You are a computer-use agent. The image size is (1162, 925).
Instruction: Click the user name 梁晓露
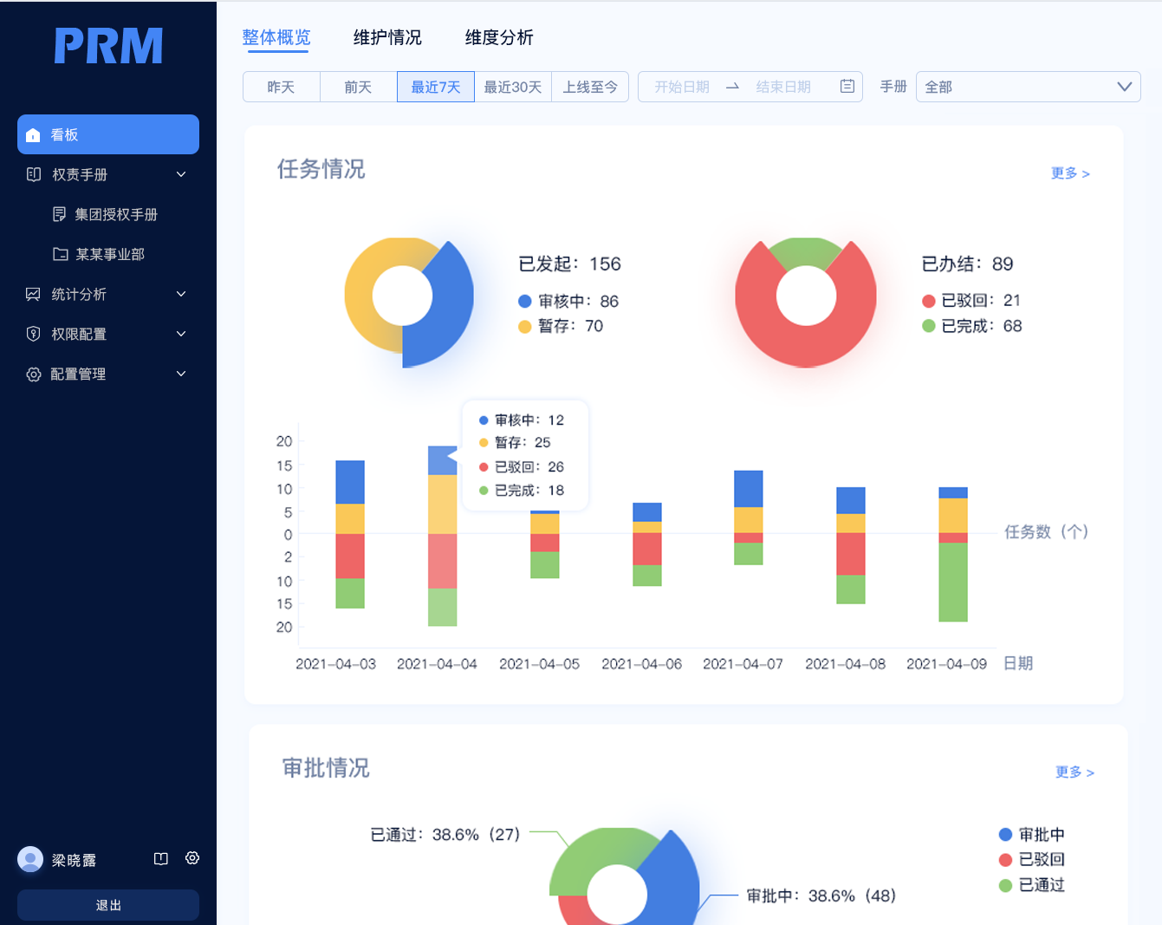[74, 860]
